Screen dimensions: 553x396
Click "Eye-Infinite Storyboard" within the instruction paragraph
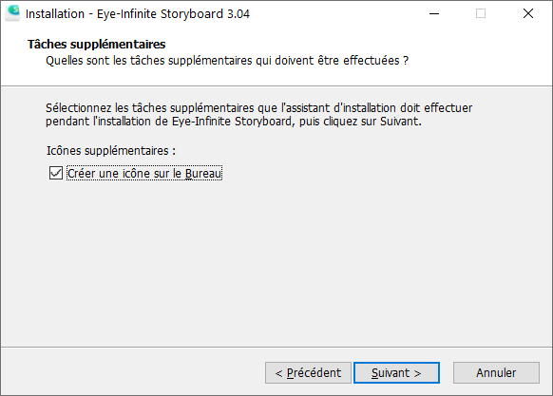point(232,122)
